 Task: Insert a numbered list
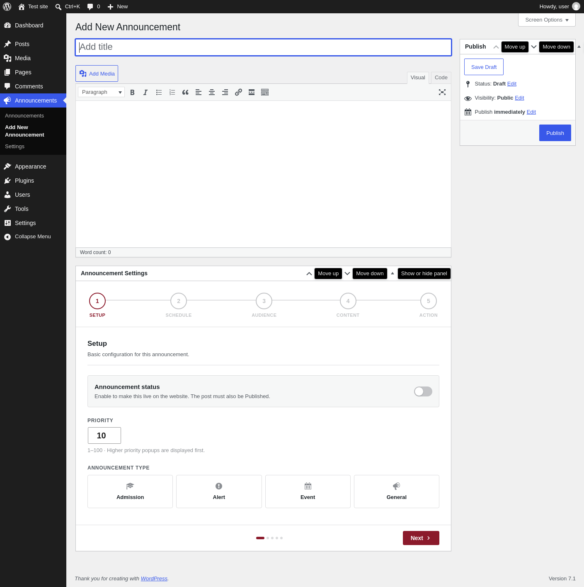coord(172,92)
